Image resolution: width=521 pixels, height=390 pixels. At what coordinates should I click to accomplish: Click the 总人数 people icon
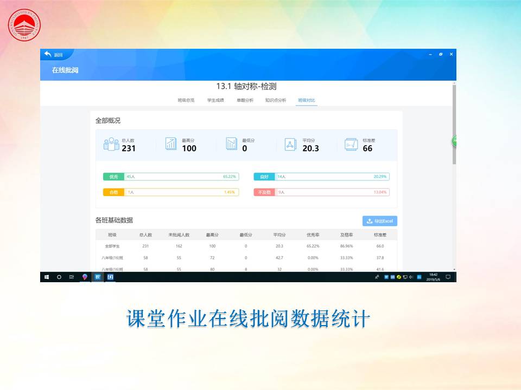click(111, 144)
